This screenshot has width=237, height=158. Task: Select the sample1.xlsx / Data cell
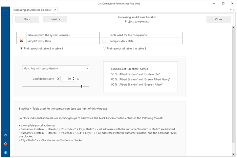click(63, 41)
